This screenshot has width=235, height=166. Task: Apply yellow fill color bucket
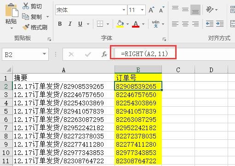[120, 24]
